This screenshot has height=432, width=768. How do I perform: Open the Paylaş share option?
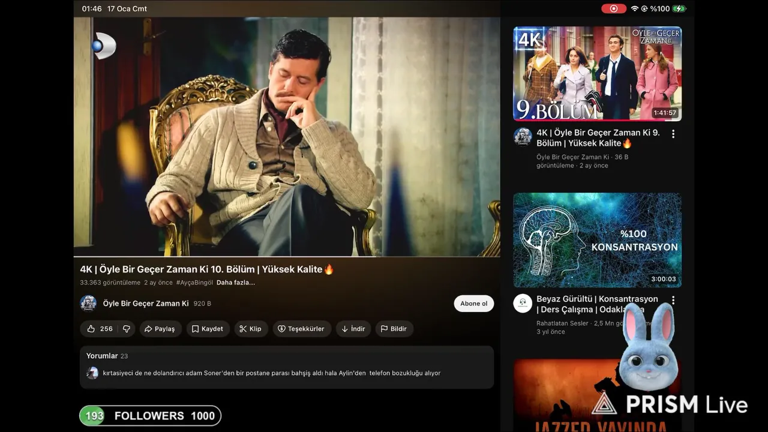(x=160, y=329)
